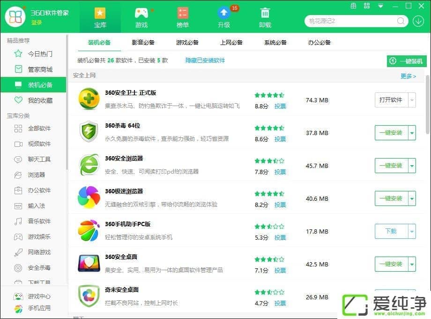Click the 卸载 trash bin icon
Screen dimensions: 431x319
[265, 13]
